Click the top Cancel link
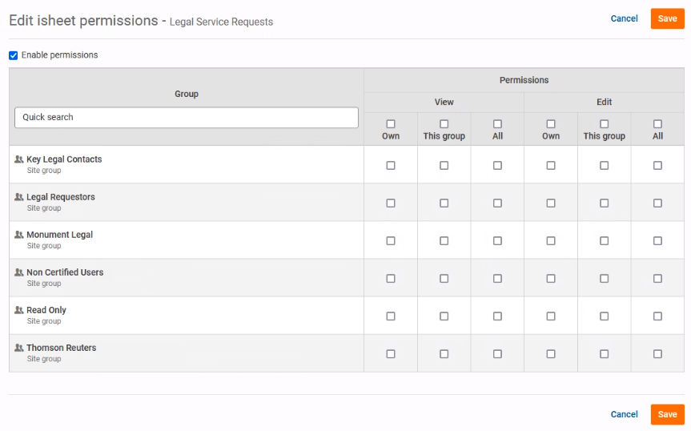Viewport: 691px width, 431px height. coord(624,18)
